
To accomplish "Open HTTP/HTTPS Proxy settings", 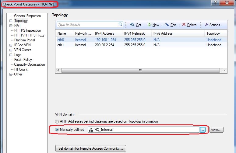I will [29, 35].
